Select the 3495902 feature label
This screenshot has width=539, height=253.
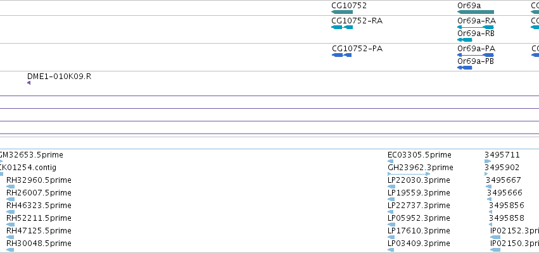(502, 168)
